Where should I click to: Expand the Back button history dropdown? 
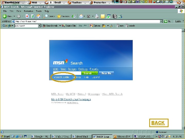coord(14,16)
